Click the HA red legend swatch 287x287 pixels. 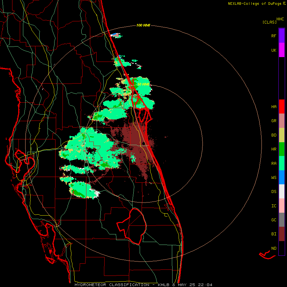pyautogui.click(x=282, y=107)
